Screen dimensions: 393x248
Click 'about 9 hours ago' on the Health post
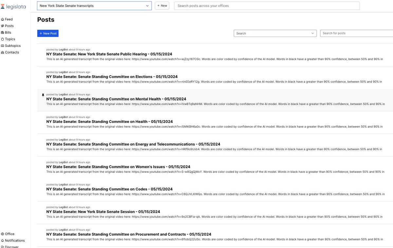click(x=80, y=117)
